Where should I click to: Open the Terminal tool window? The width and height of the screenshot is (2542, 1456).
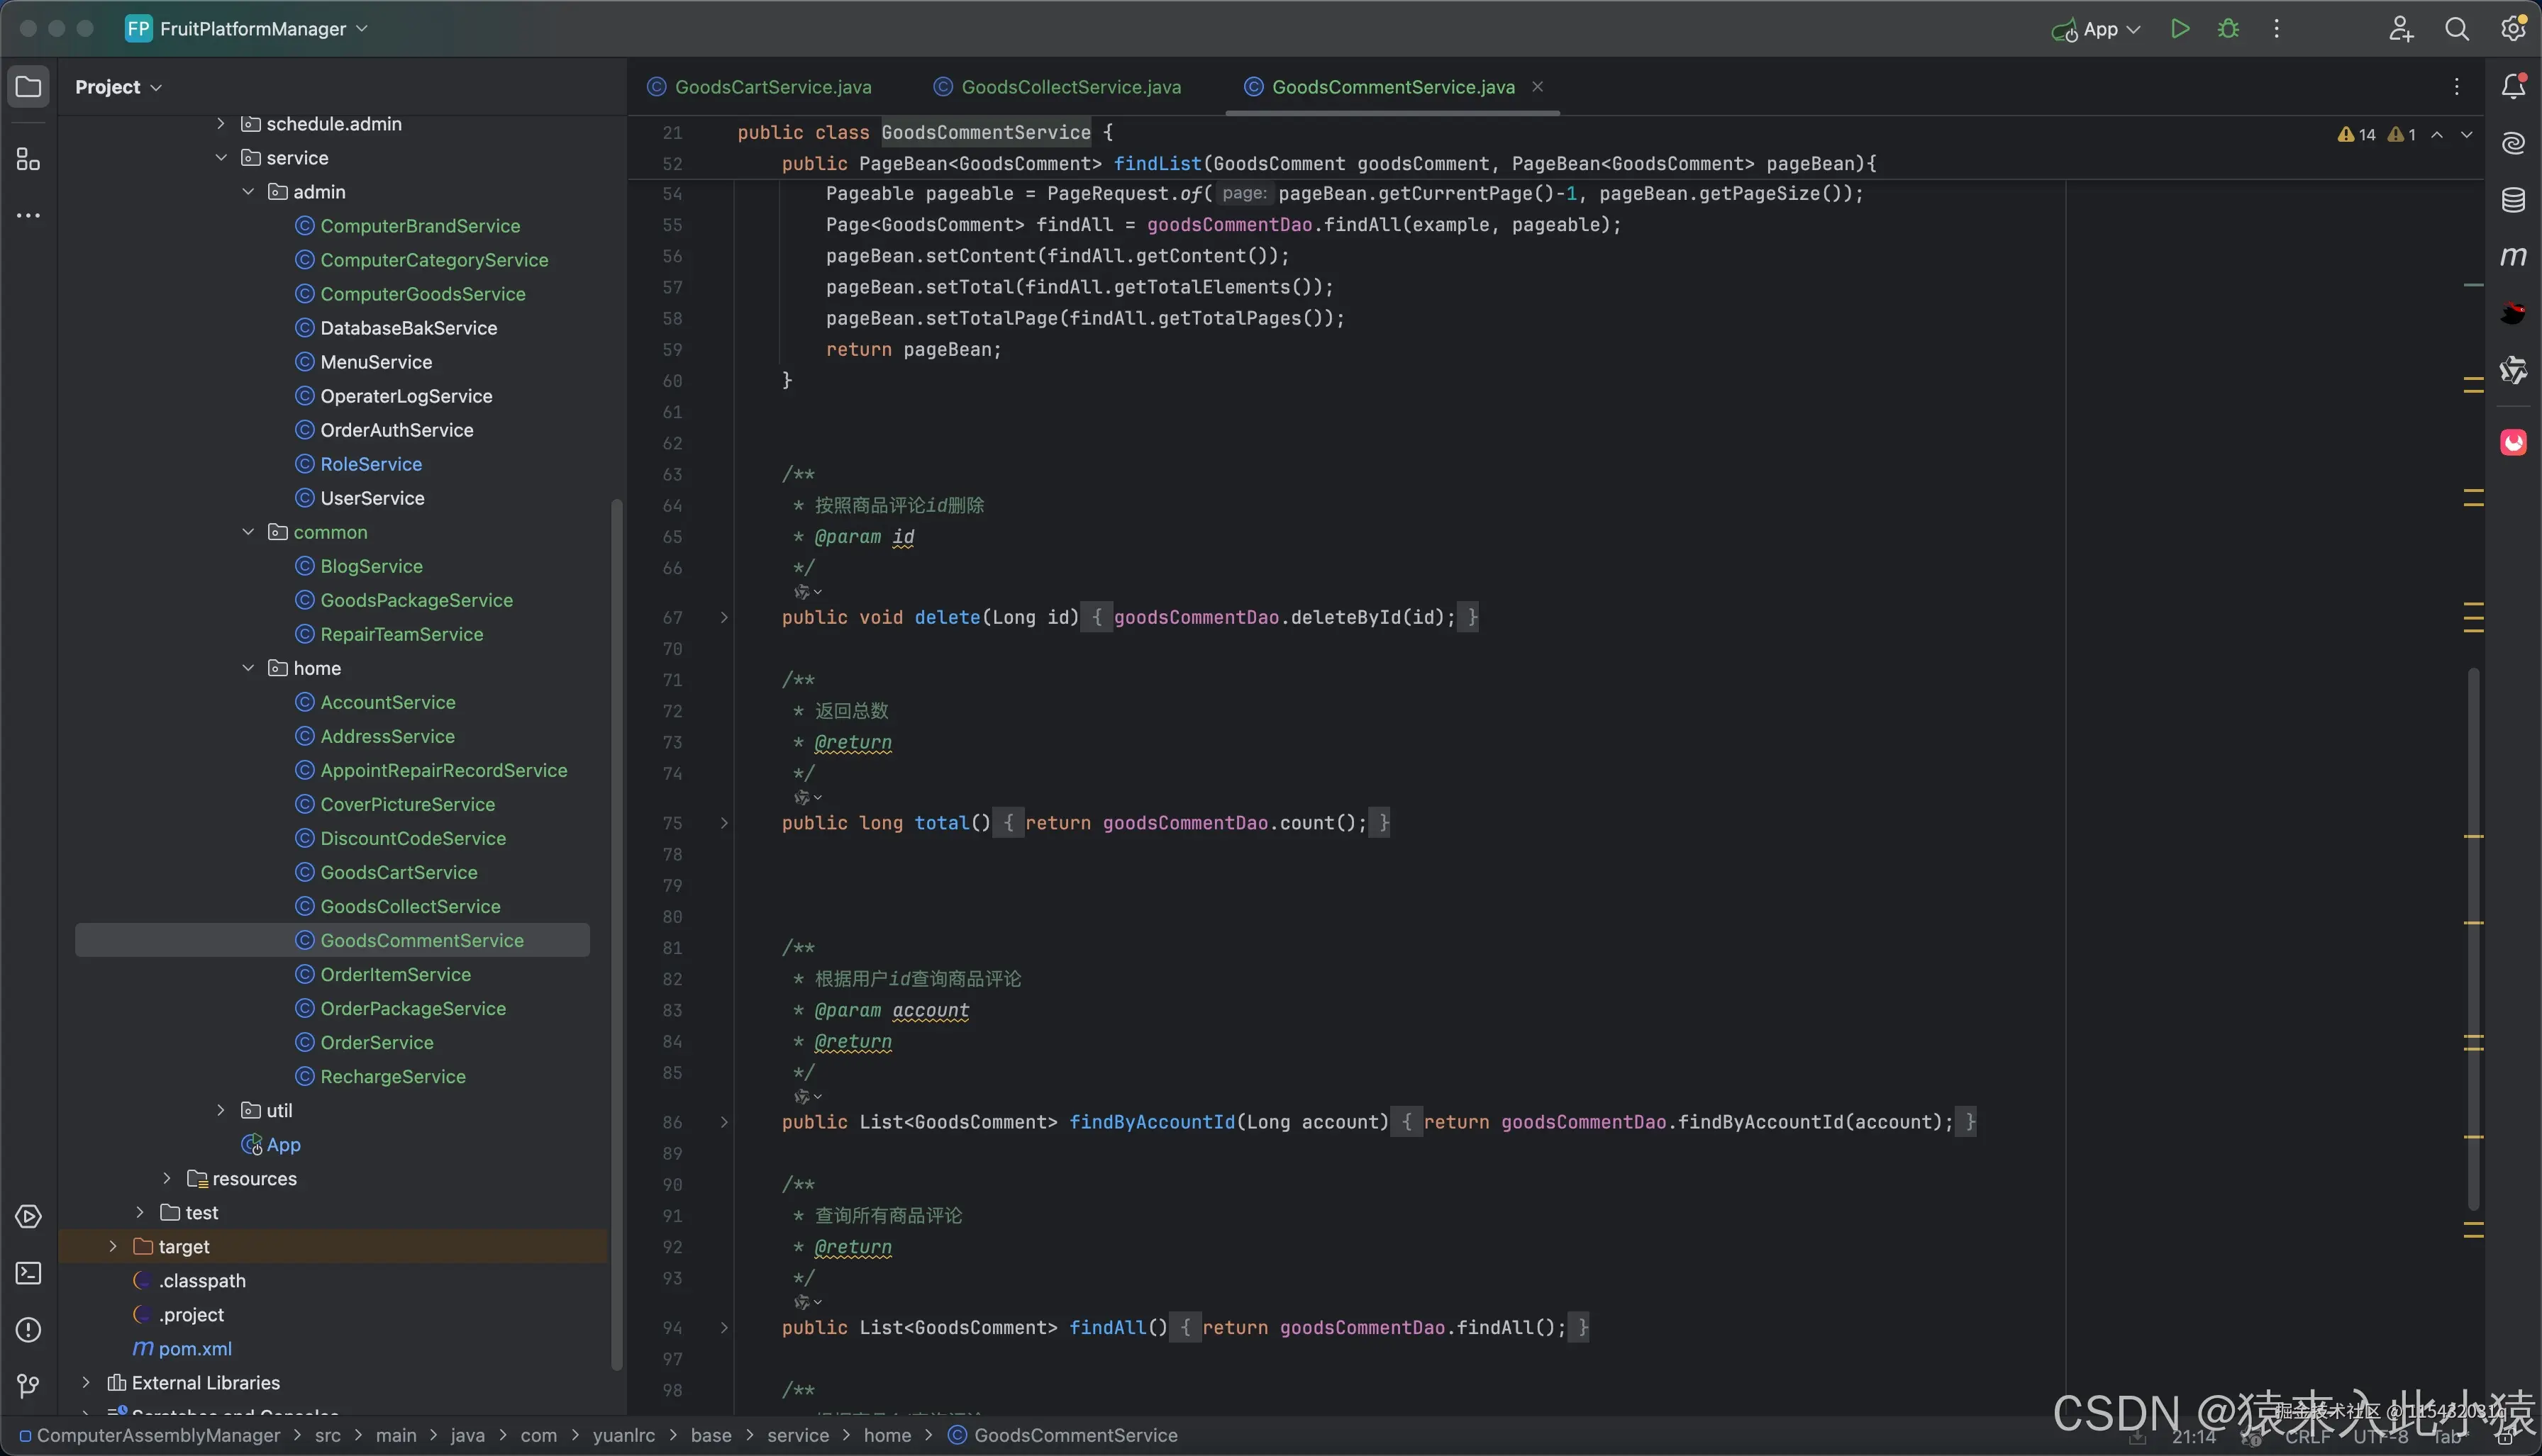pyautogui.click(x=28, y=1273)
